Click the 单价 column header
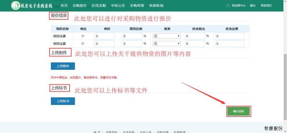Image resolution: width=287 pixels, height=133 pixels. point(107,29)
